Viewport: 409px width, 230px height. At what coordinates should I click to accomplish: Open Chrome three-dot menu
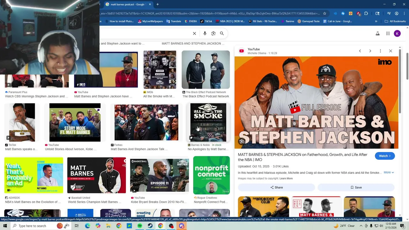[x=404, y=13]
